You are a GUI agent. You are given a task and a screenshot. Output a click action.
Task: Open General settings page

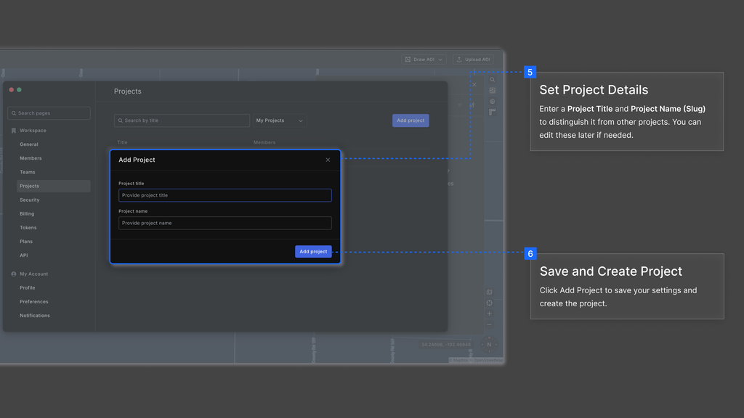pyautogui.click(x=29, y=144)
